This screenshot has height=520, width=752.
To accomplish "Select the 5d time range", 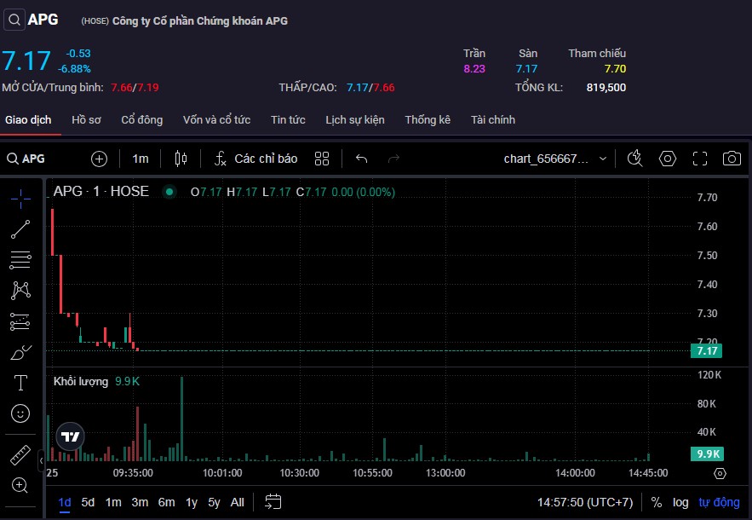I will [88, 502].
